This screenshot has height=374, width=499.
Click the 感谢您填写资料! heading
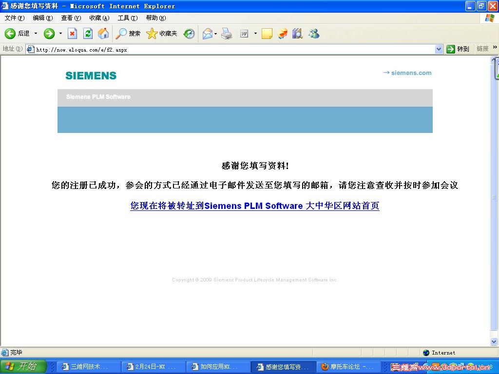[255, 166]
